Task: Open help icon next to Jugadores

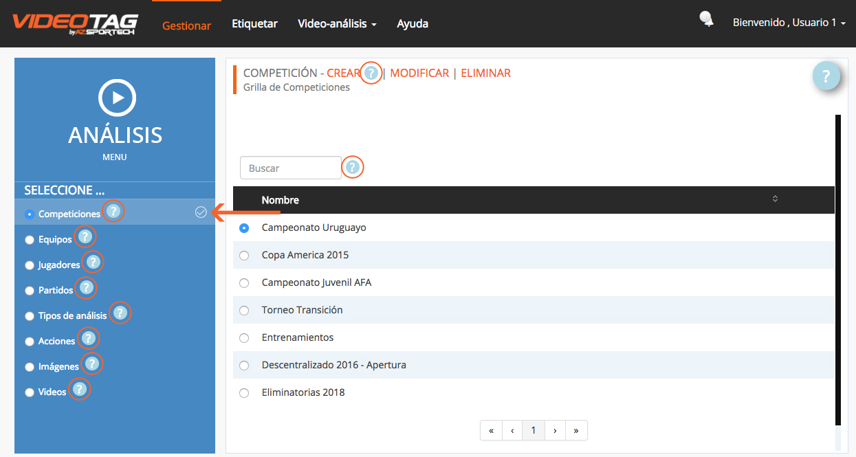Action: point(93,263)
